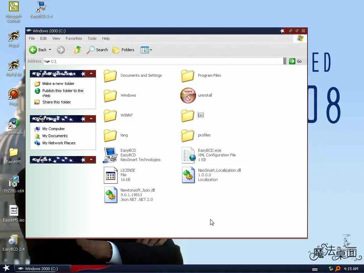This screenshot has height=273, width=364.
Task: Select the EasyBCD.exe XML configuration file icon
Action: point(188,155)
